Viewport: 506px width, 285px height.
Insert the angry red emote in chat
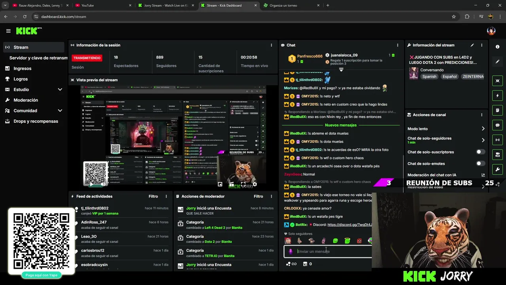pos(359,241)
